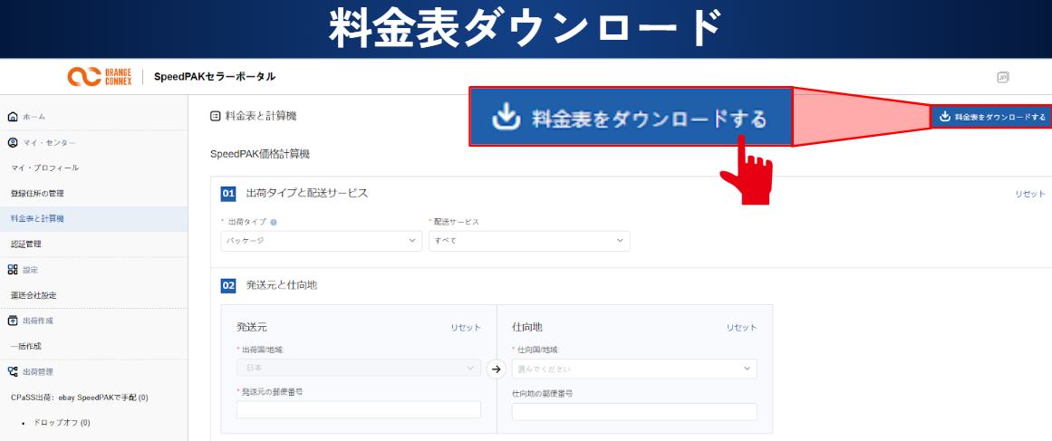1052x441 pixels.
Task: Open the 出荷タイプ dropdown showing パッケージ
Action: [321, 241]
